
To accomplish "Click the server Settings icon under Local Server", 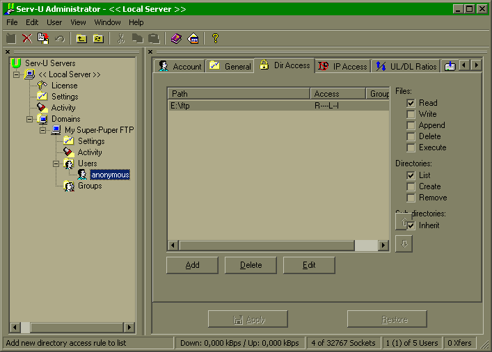I will [42, 96].
